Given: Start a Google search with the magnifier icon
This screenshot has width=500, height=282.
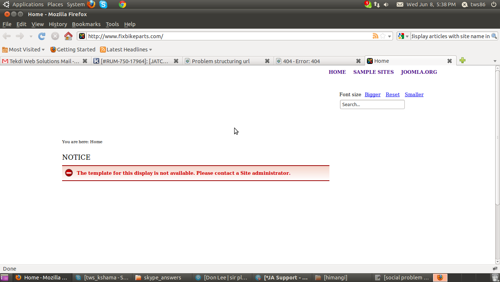Looking at the screenshot, I should [x=494, y=36].
